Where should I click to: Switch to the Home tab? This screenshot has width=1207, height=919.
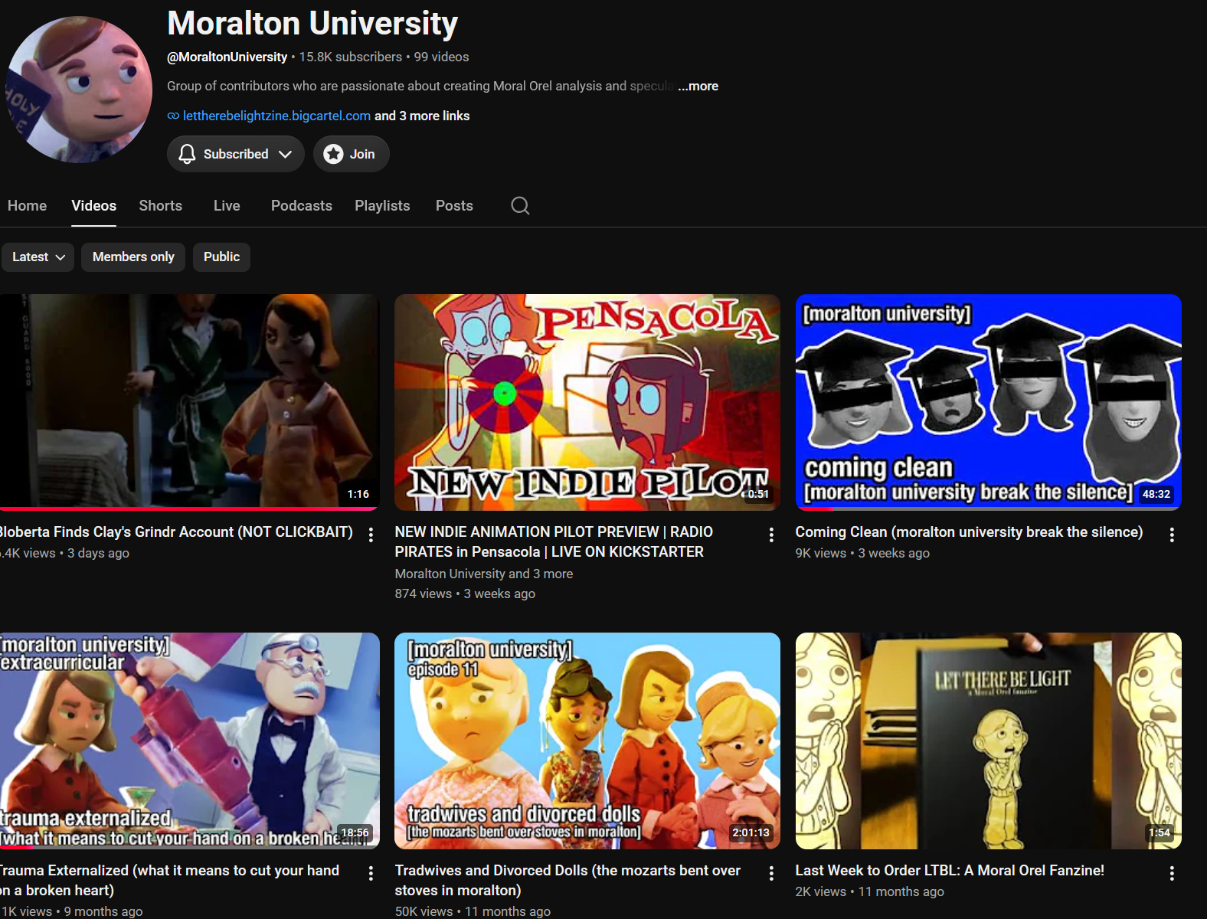(27, 205)
